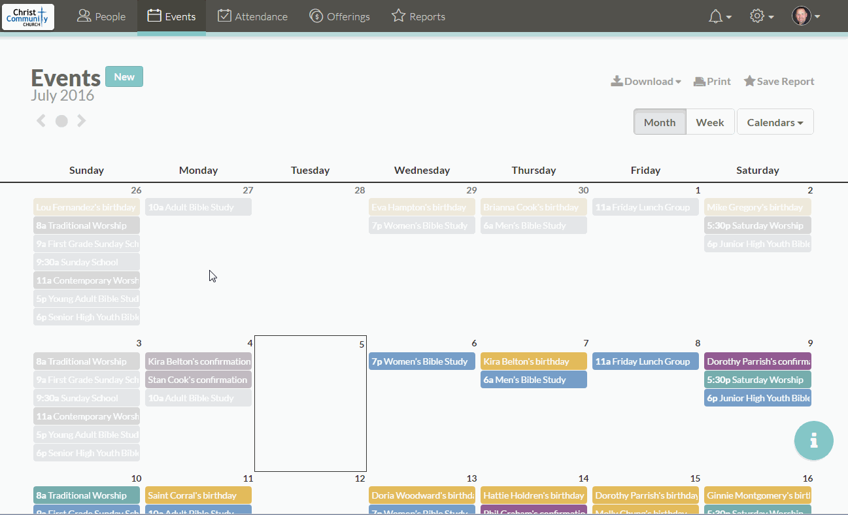Open the user profile avatar menu
The height and width of the screenshot is (515, 848).
[806, 17]
